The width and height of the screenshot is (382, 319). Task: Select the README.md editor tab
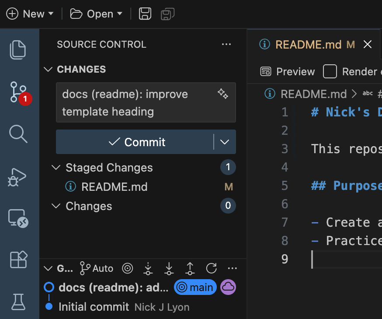tap(308, 45)
